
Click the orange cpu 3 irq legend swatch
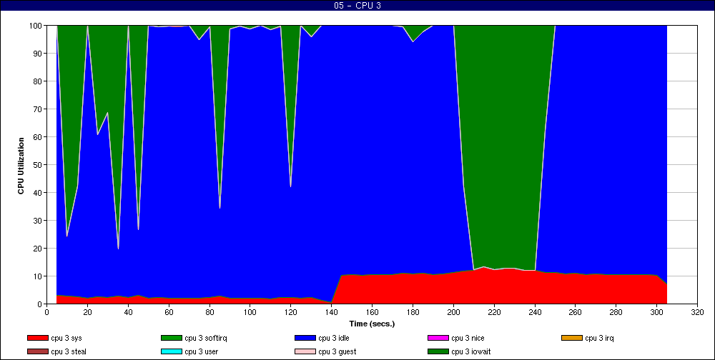[x=572, y=338]
